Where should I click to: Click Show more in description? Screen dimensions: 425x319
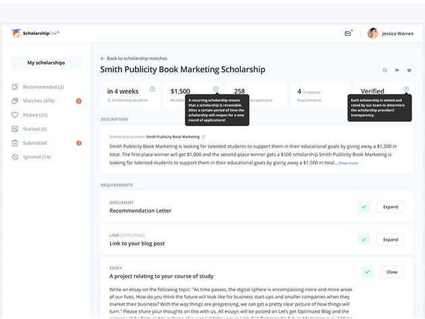348,163
